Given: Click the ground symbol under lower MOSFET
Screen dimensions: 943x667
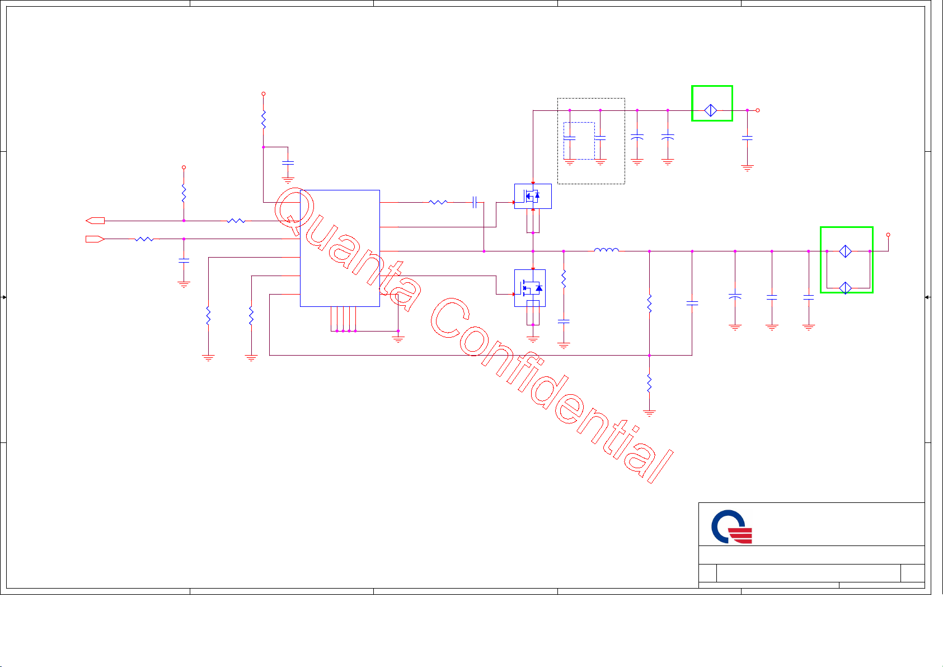Looking at the screenshot, I should tap(533, 339).
